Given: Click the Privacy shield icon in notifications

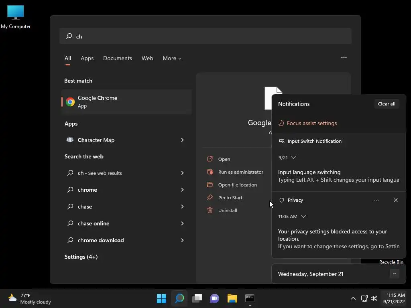Looking at the screenshot, I should click(x=282, y=200).
